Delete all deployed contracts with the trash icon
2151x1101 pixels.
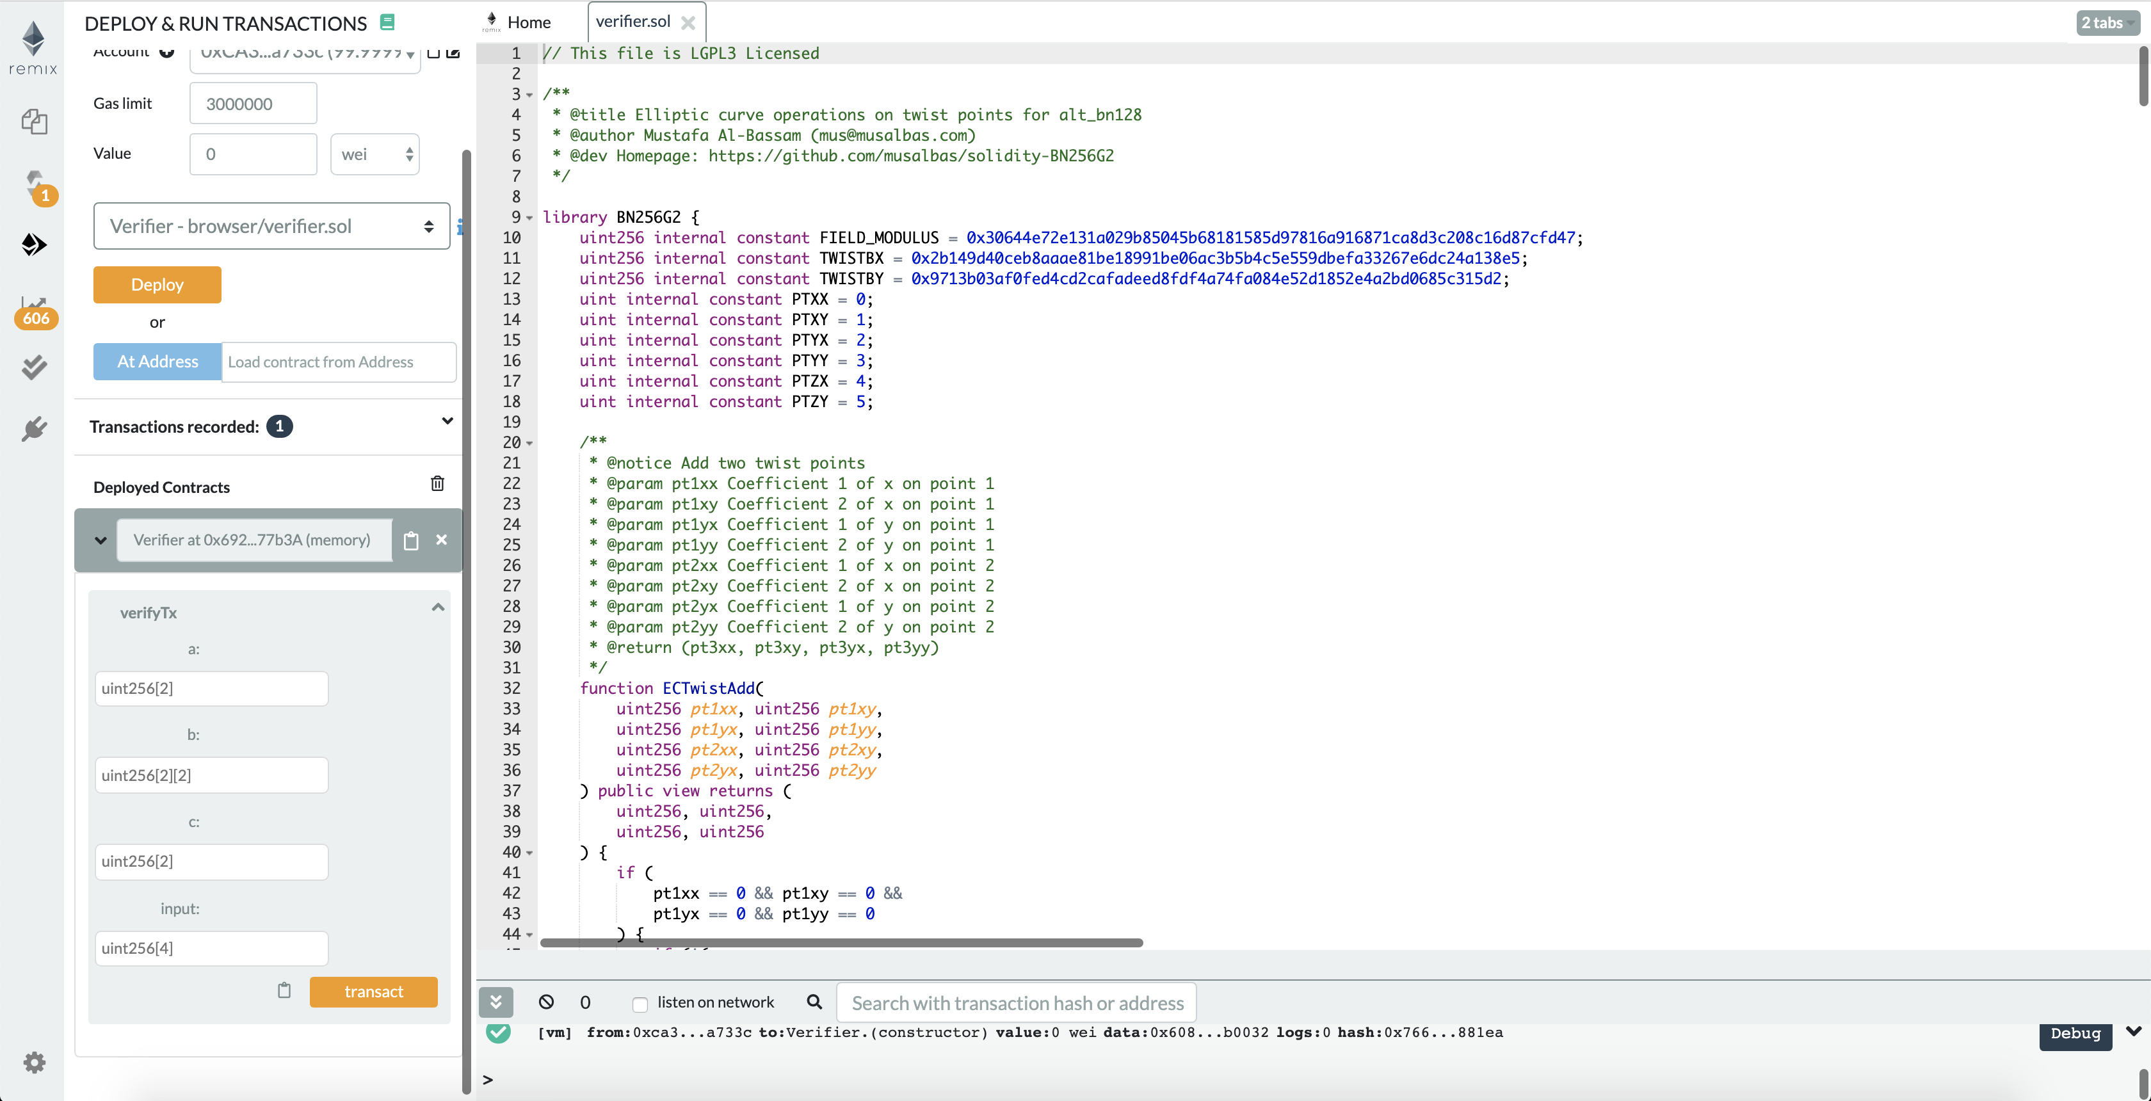click(437, 483)
